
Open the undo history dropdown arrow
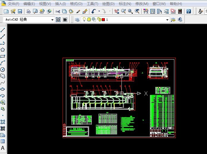tap(99, 11)
